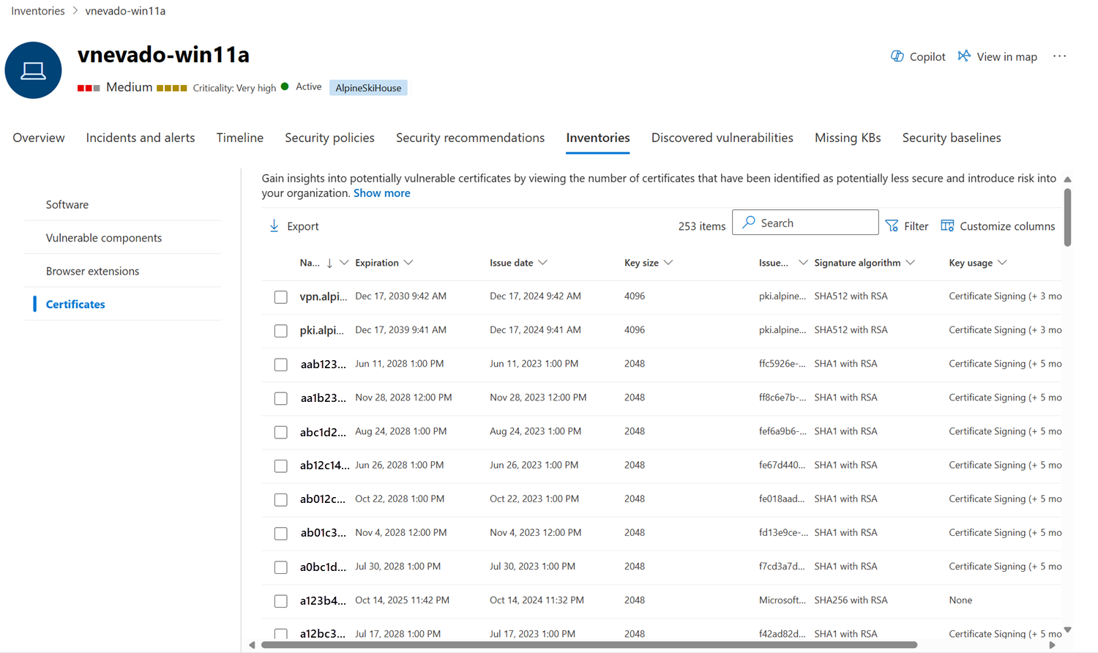Open the Key size column chevron
1098x653 pixels.
tap(668, 263)
